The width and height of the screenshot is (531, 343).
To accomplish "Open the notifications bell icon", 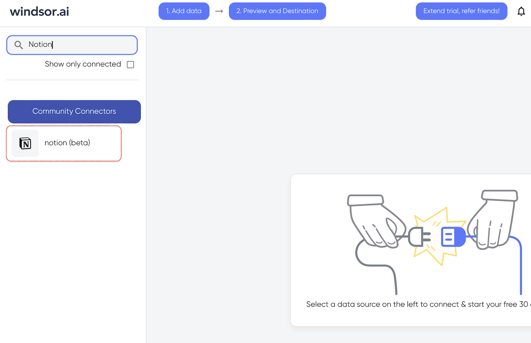I will coord(521,11).
